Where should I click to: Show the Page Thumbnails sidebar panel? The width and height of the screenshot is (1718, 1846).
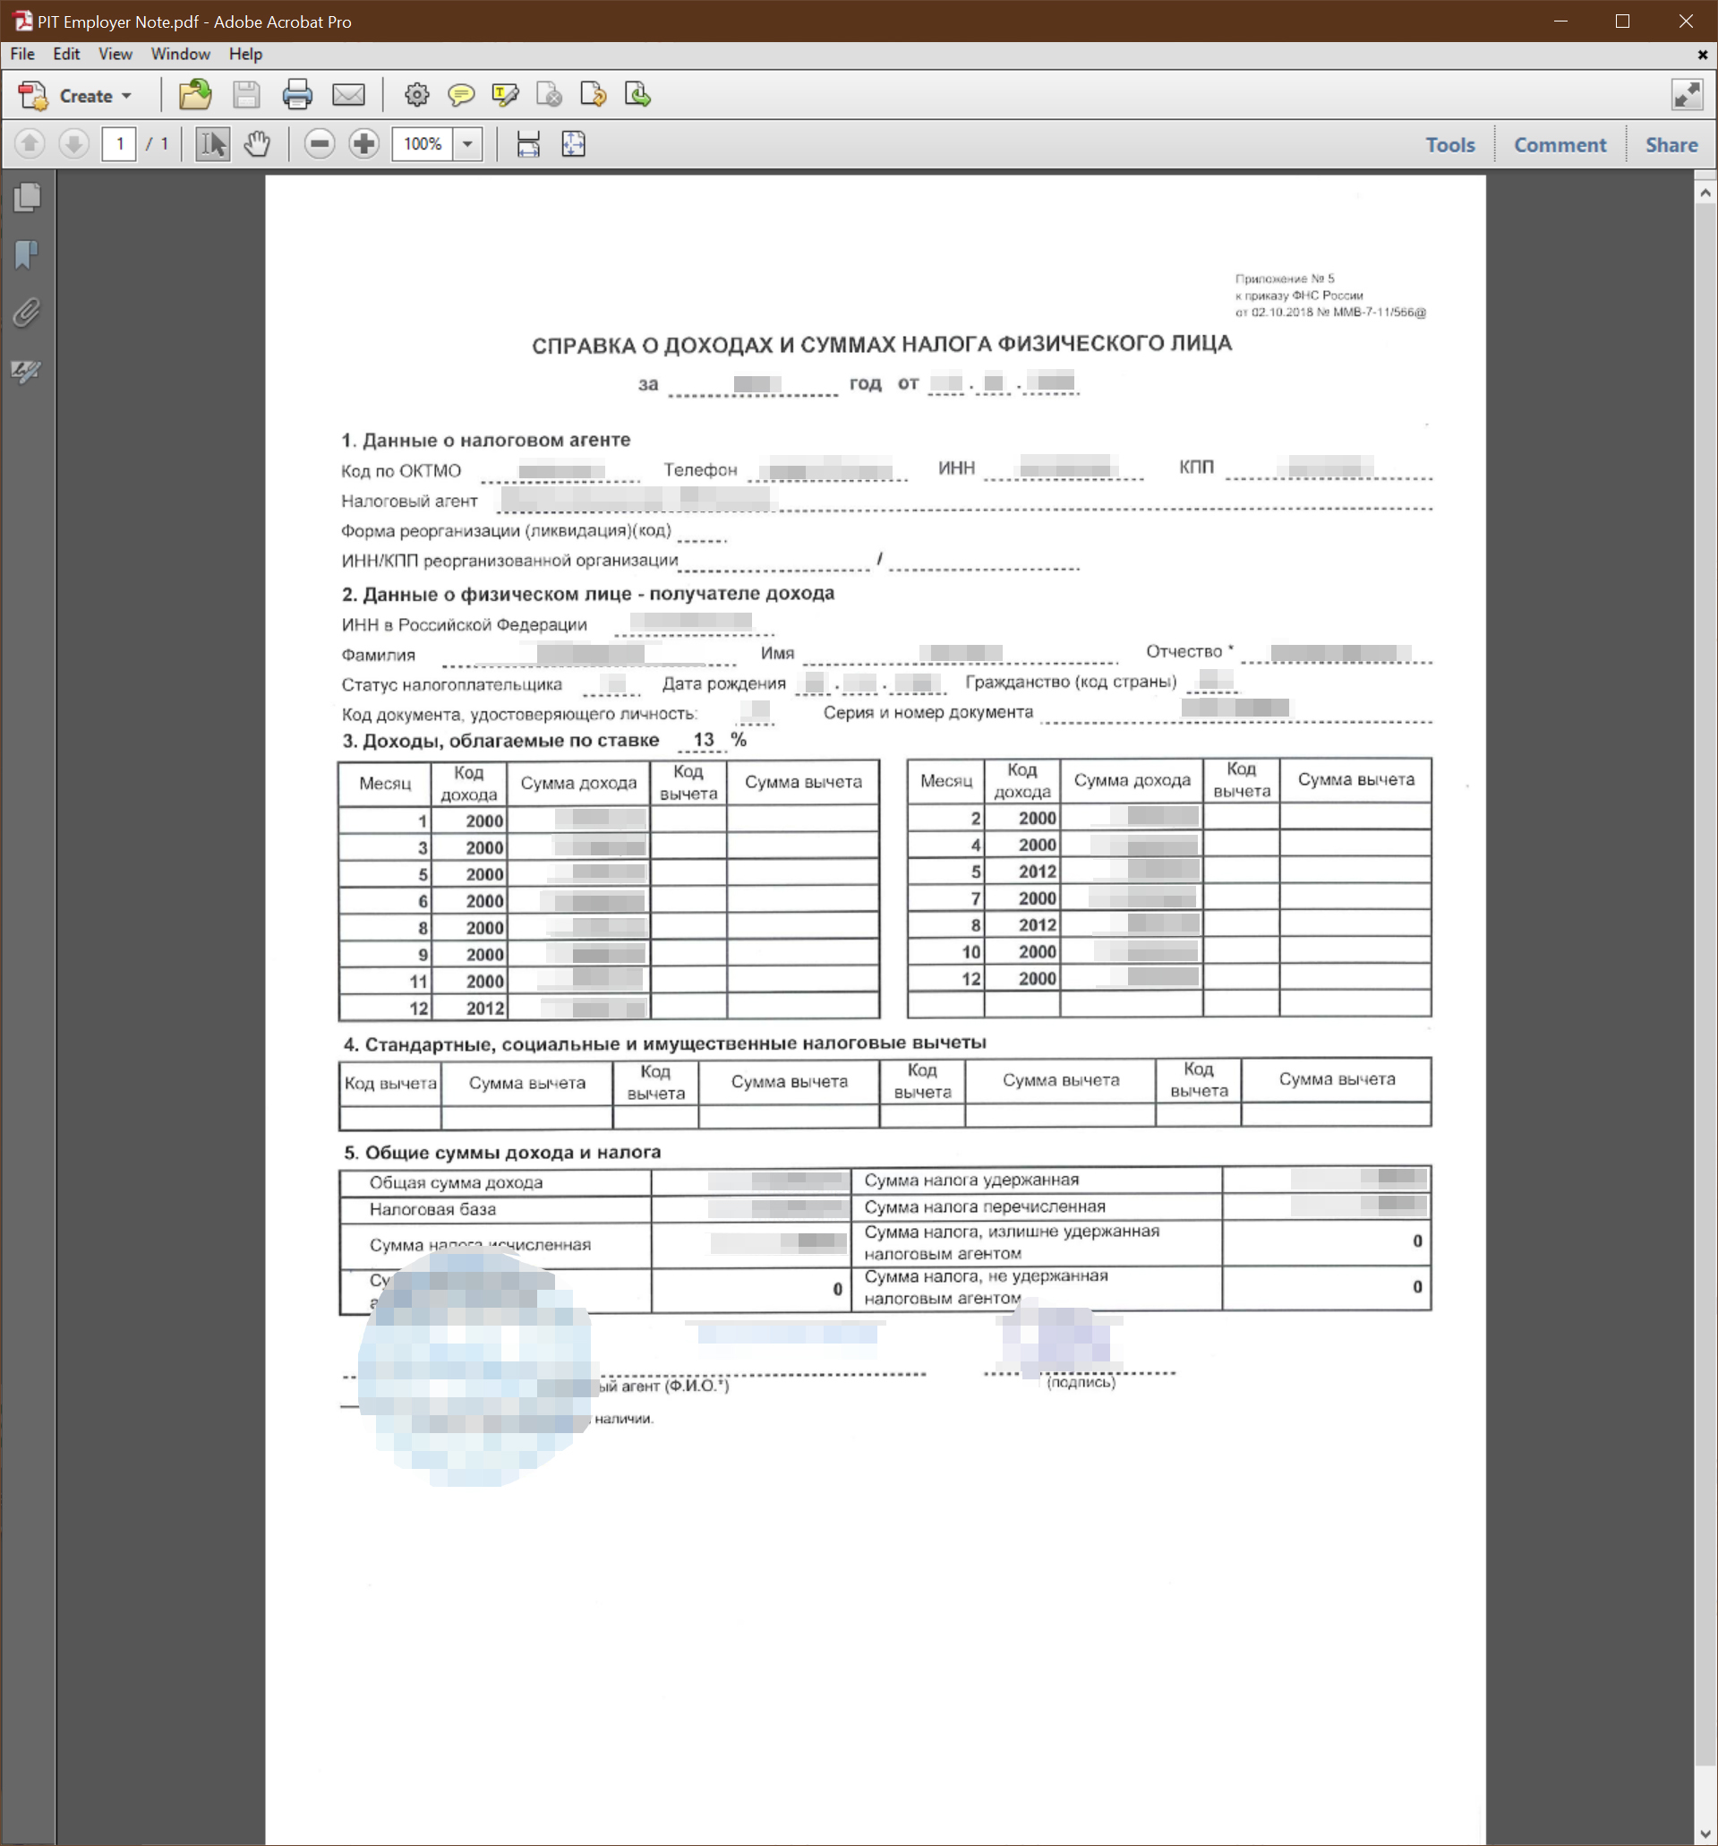(27, 197)
